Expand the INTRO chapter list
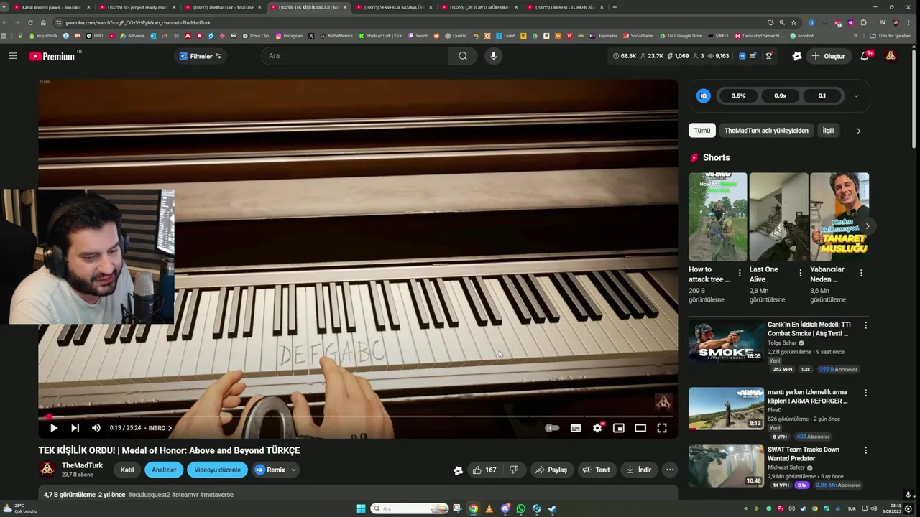 point(160,428)
